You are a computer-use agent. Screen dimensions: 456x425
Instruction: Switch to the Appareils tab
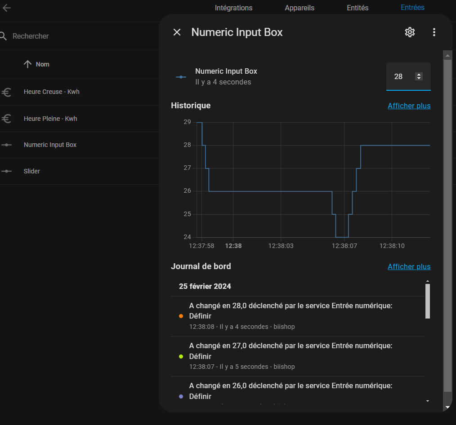tap(300, 8)
